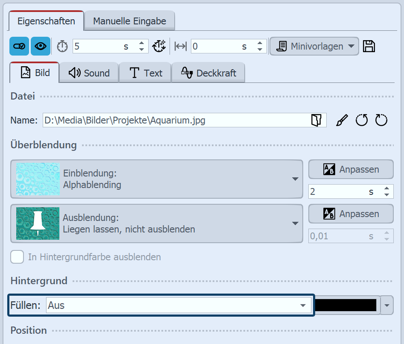
Task: Click the Aquarium.jpg file path field
Action: coord(171,120)
